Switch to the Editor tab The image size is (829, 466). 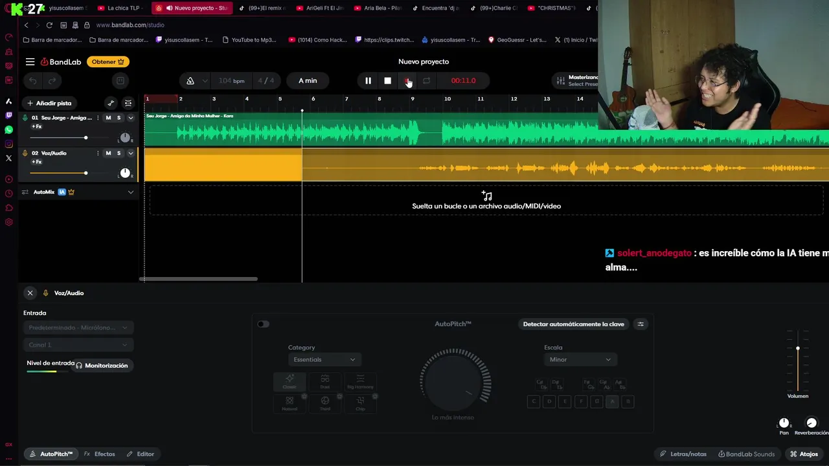click(x=140, y=454)
